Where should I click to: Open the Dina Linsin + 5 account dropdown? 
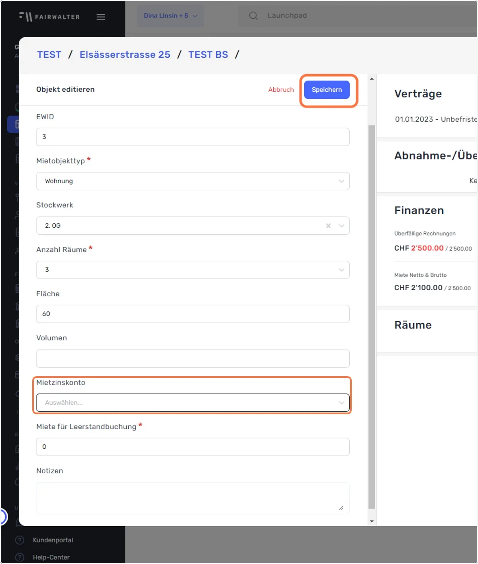pos(170,16)
